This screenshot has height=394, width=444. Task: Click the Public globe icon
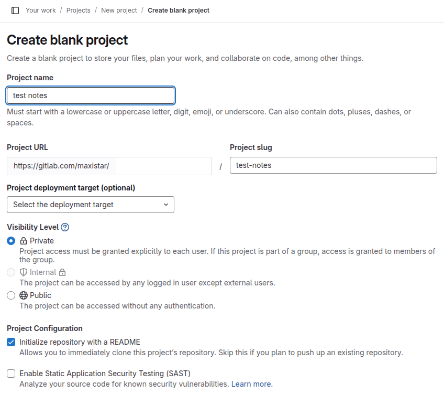[24, 295]
